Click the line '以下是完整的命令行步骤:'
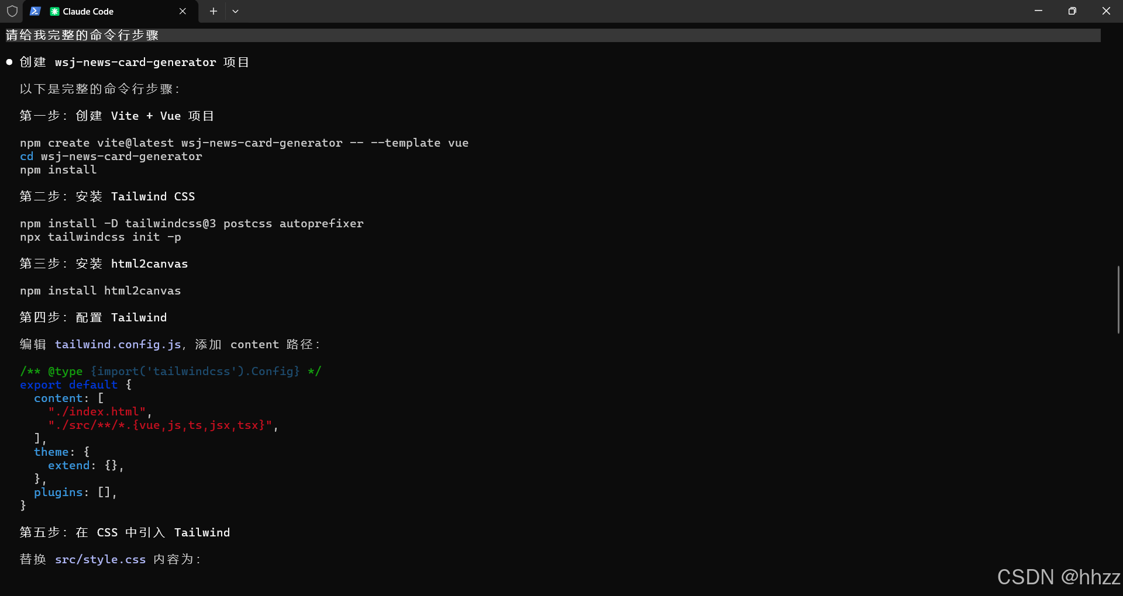 (101, 89)
